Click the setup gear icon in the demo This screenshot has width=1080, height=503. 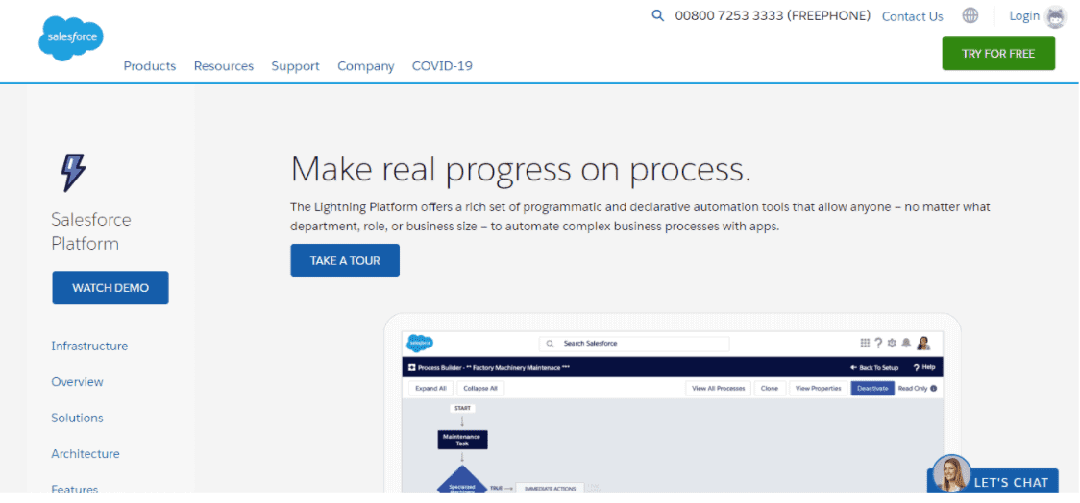pos(892,343)
